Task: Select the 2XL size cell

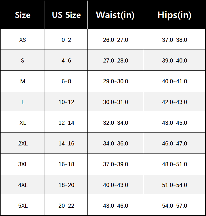Action: [22, 143]
